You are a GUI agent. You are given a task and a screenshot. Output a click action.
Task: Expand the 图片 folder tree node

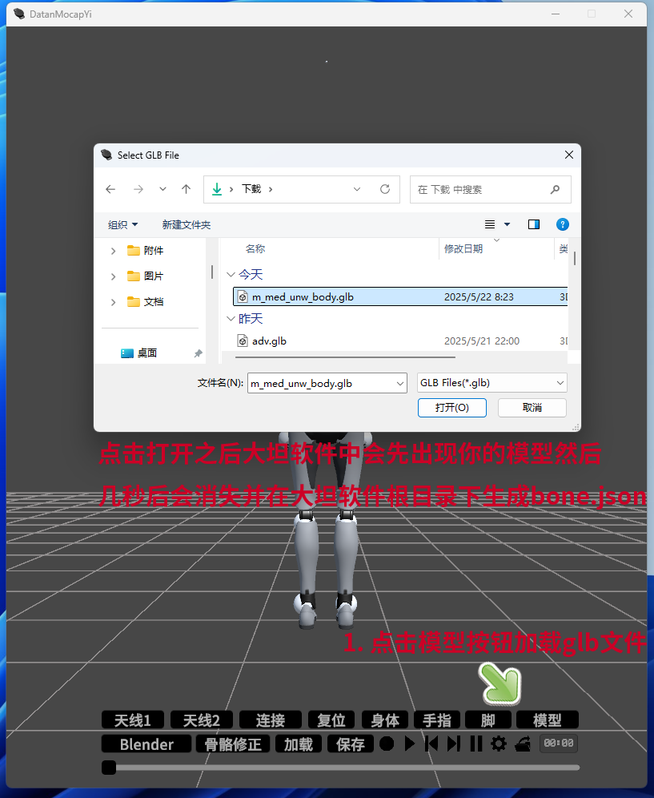(113, 276)
